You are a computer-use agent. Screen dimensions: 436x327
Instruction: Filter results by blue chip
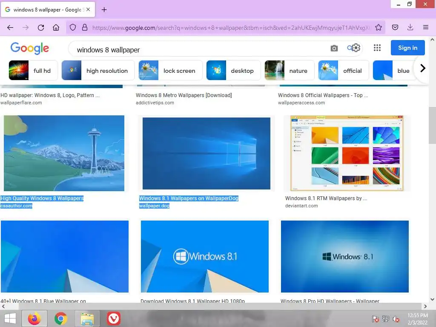394,70
